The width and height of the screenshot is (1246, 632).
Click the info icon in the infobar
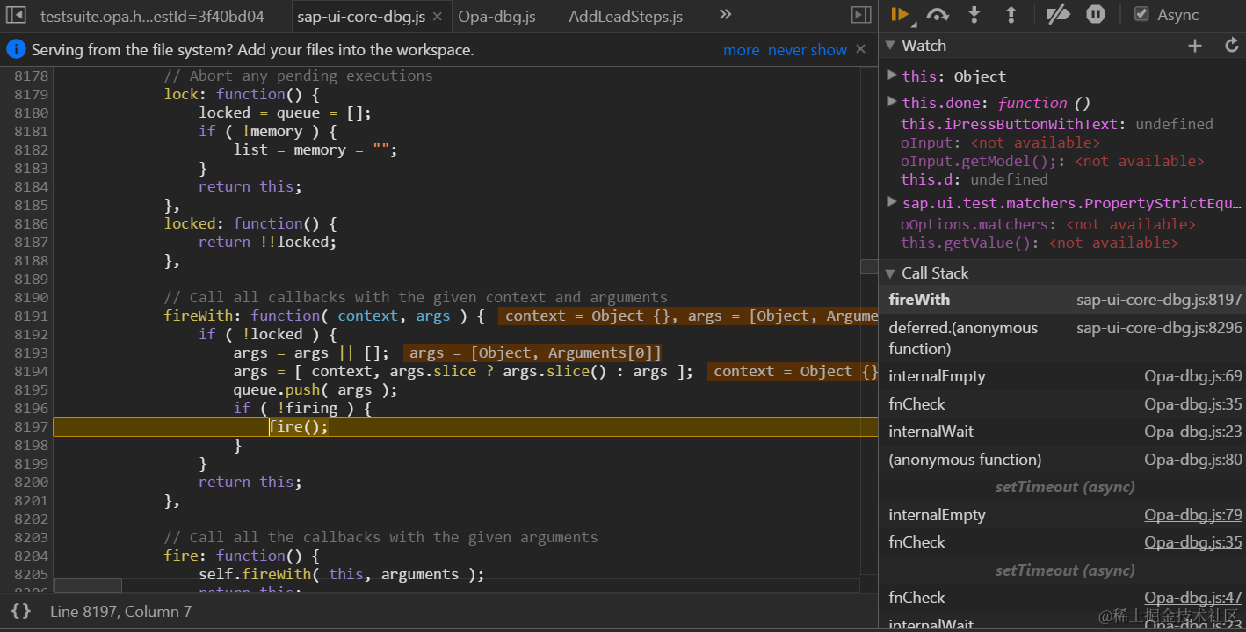pyautogui.click(x=16, y=50)
